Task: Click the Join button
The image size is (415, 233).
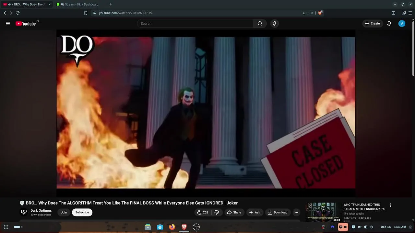Action: [x=64, y=212]
